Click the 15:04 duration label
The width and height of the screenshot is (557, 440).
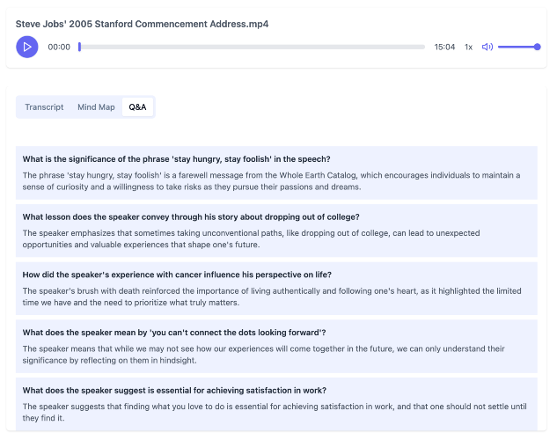[444, 48]
